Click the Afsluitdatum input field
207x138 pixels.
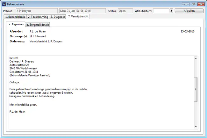pyautogui.click(x=161, y=11)
